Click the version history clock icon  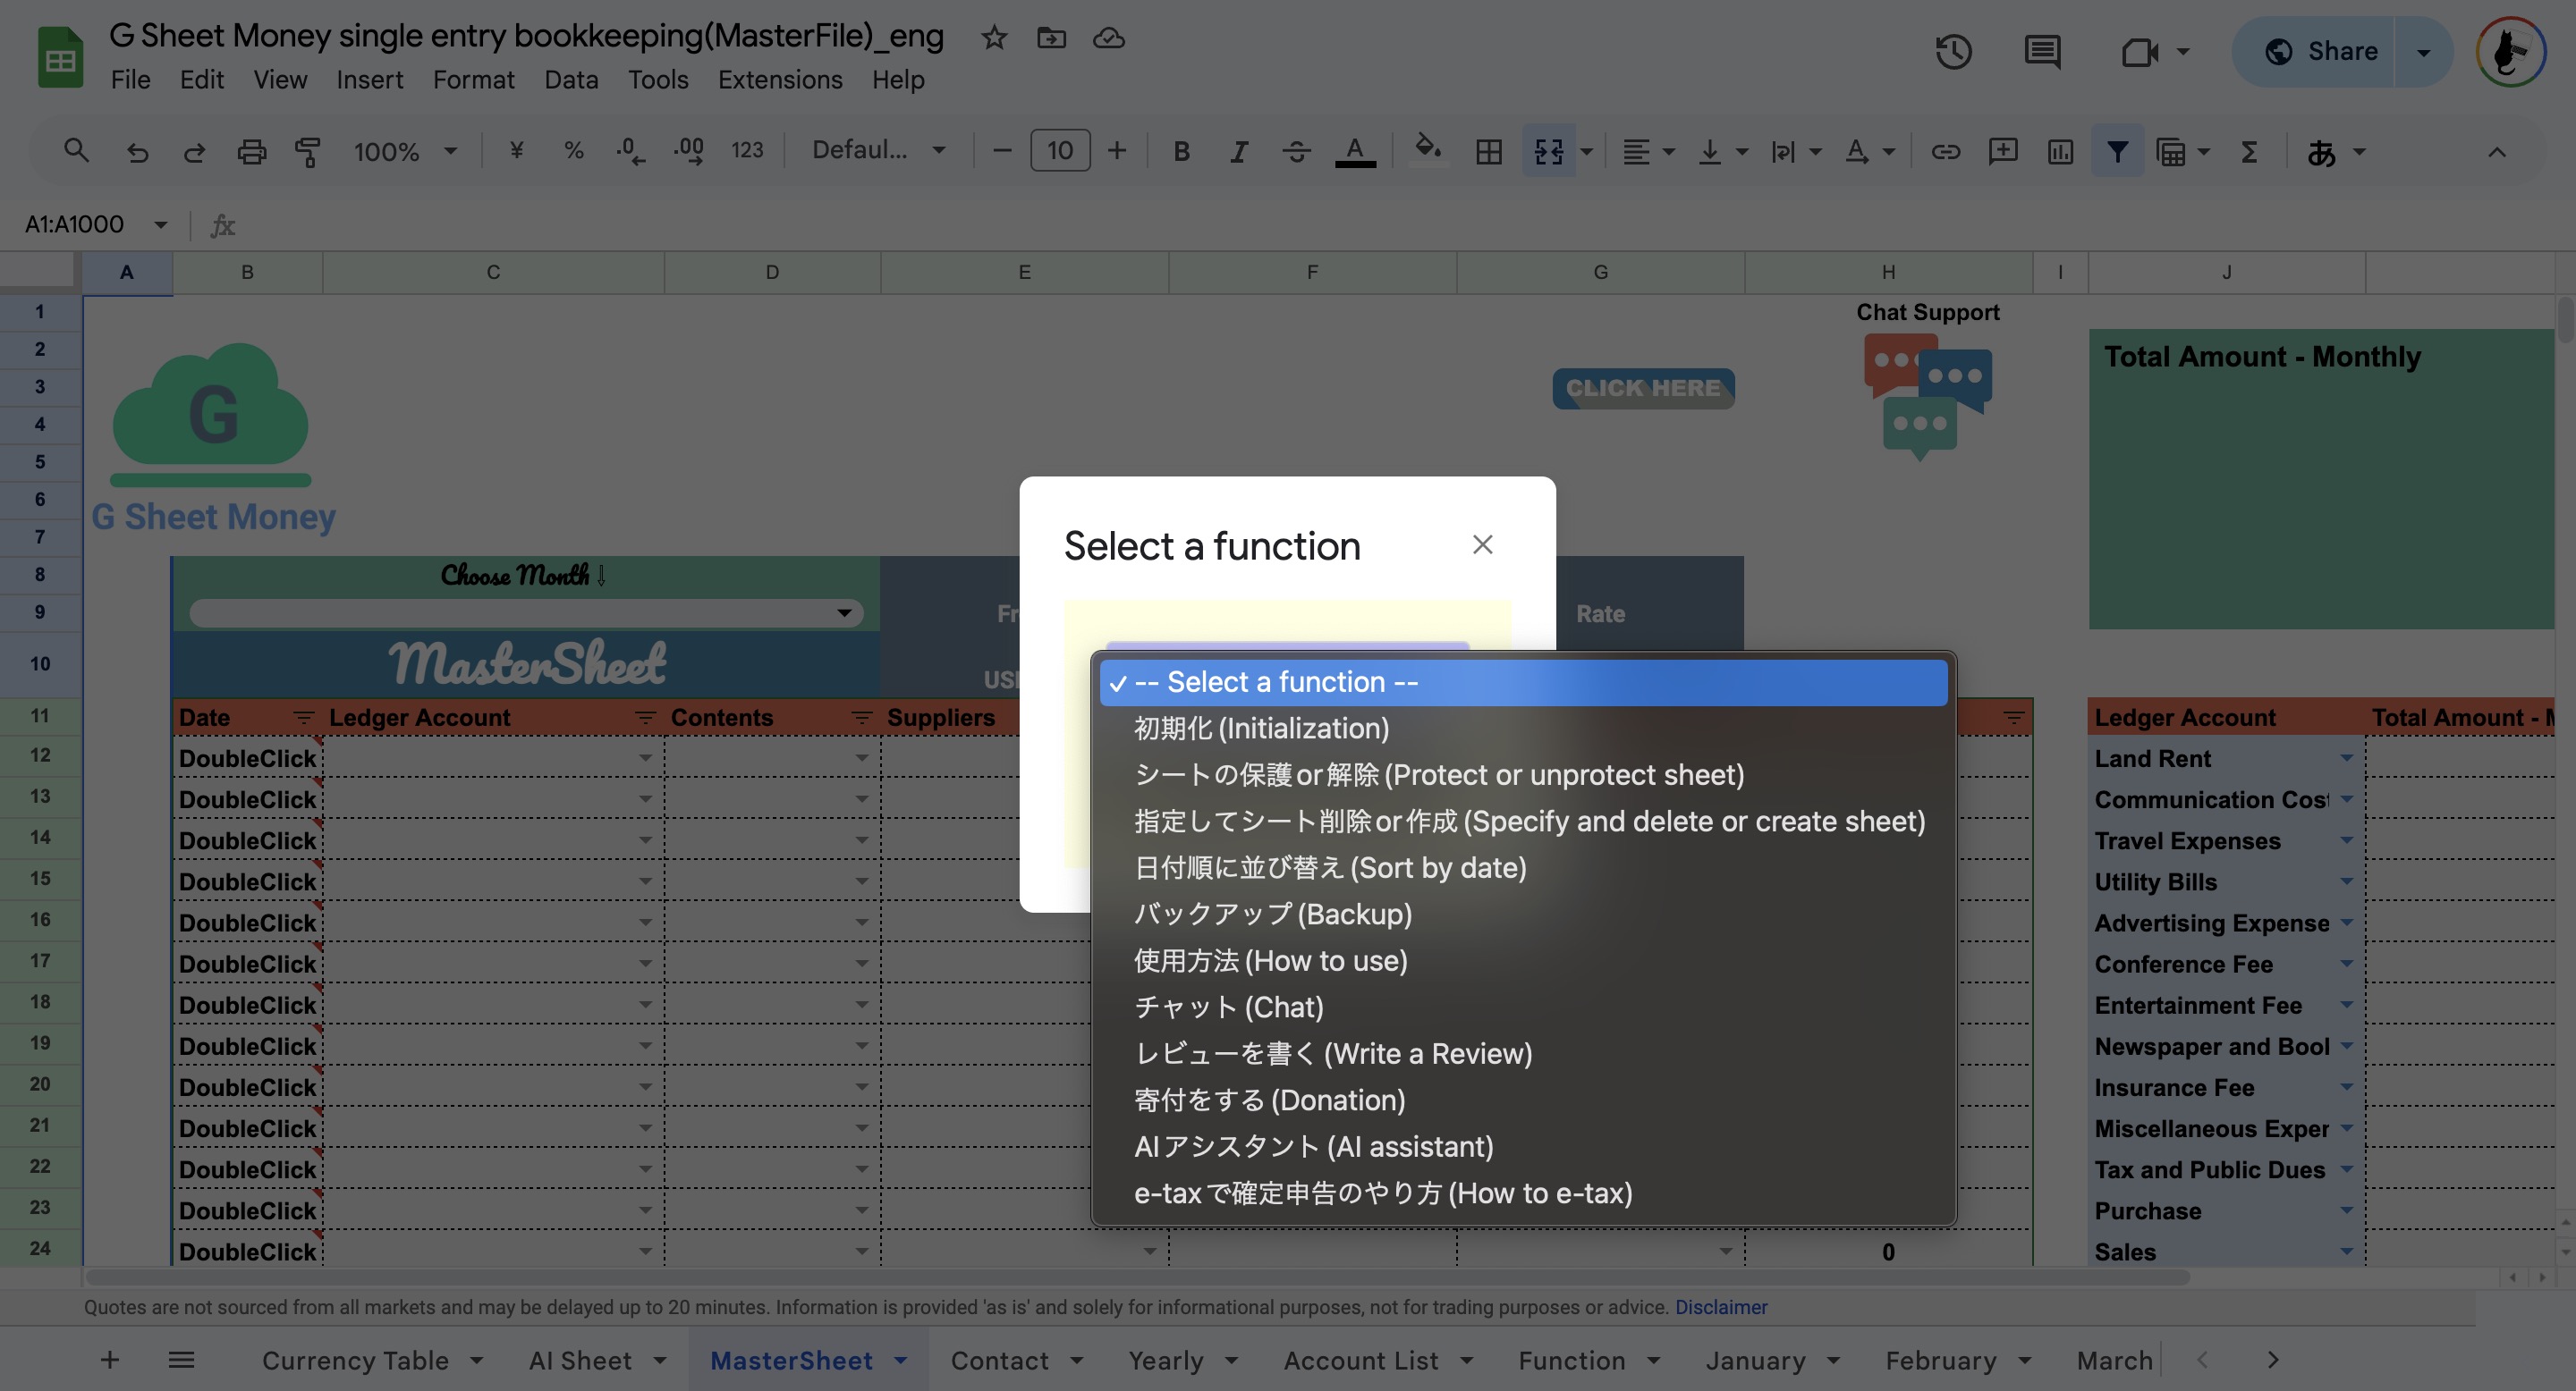pos(1952,52)
